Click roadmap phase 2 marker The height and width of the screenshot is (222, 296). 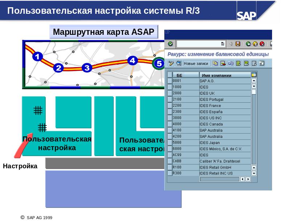coord(58,68)
